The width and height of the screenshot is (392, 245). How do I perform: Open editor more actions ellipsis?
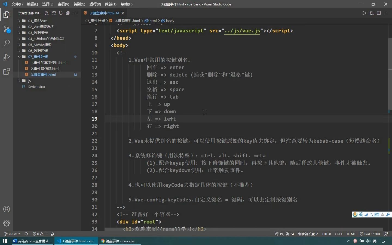pyautogui.click(x=386, y=13)
